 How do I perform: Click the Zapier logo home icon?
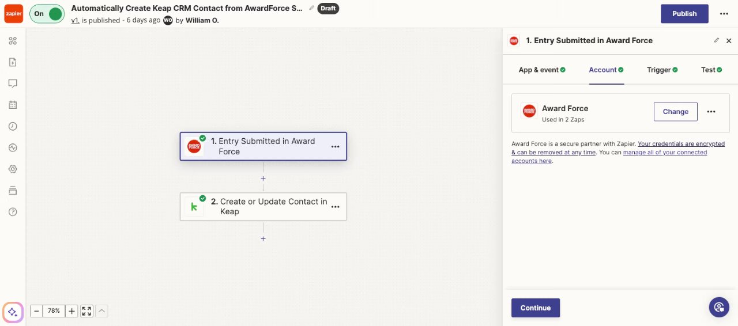pyautogui.click(x=13, y=13)
